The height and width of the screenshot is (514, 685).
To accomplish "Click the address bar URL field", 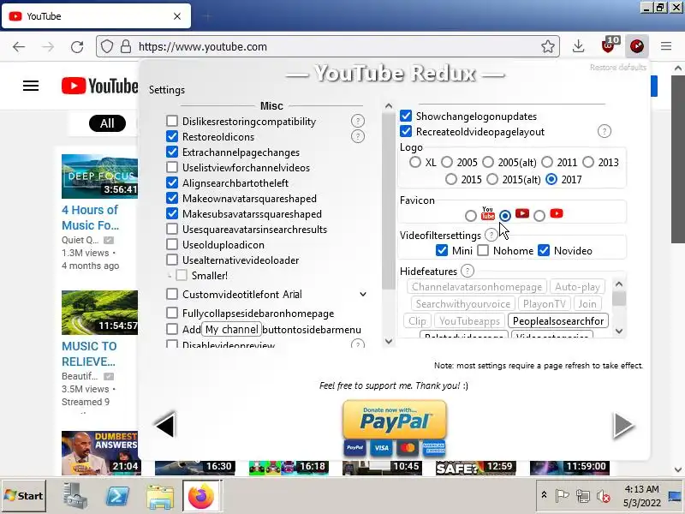I will (x=328, y=46).
